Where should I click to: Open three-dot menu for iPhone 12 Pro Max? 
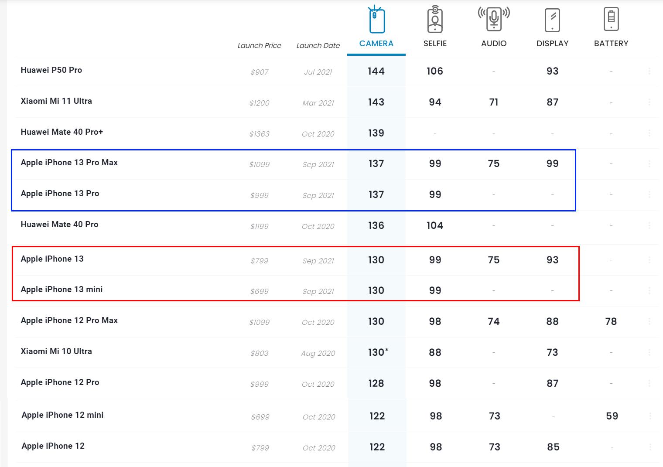[649, 321]
